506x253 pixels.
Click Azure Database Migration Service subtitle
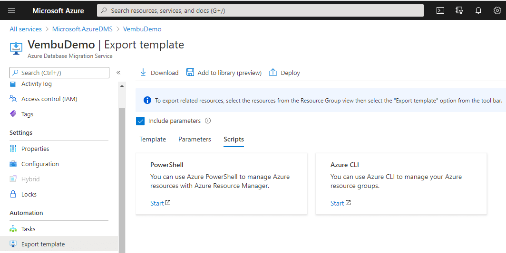(x=70, y=56)
